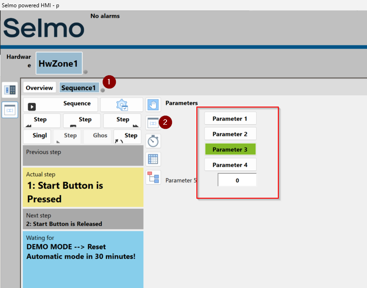Screen dimensions: 367x288
Task: Open the stopwatch timer view
Action: click(153, 141)
